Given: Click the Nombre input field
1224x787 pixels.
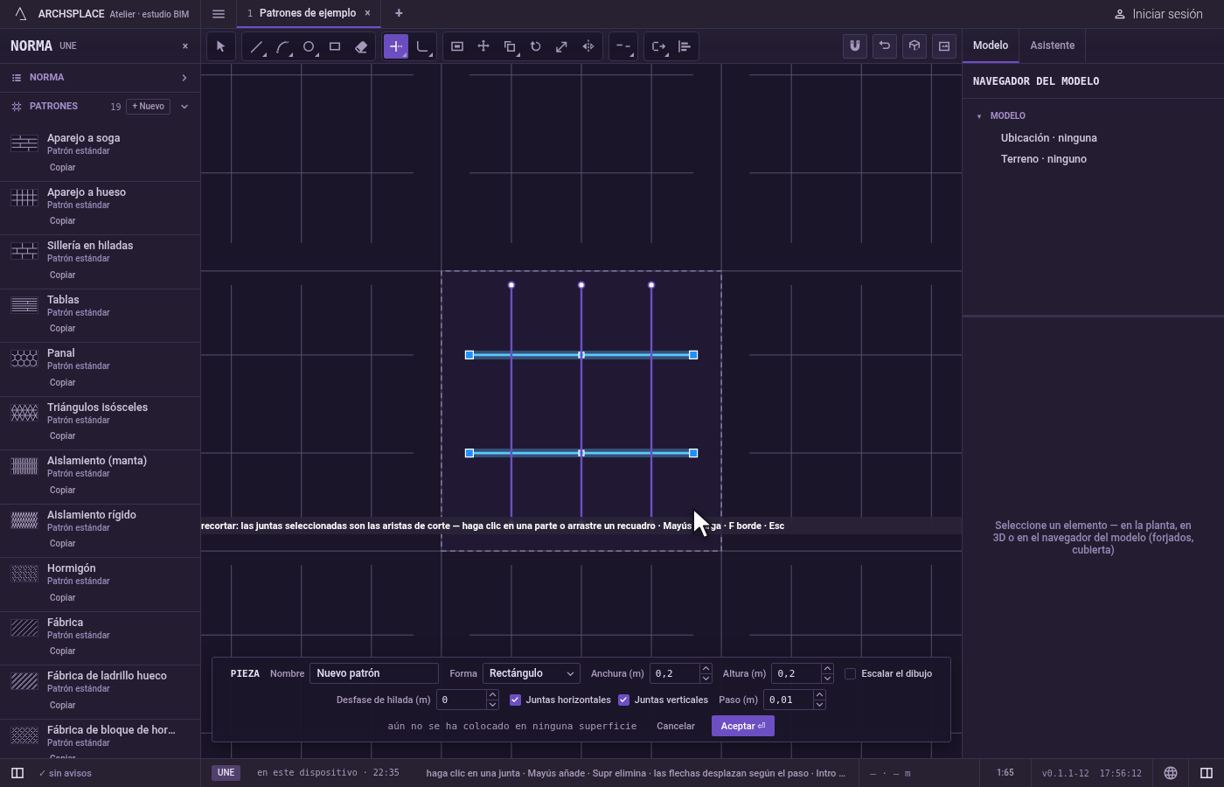Looking at the screenshot, I should point(374,673).
